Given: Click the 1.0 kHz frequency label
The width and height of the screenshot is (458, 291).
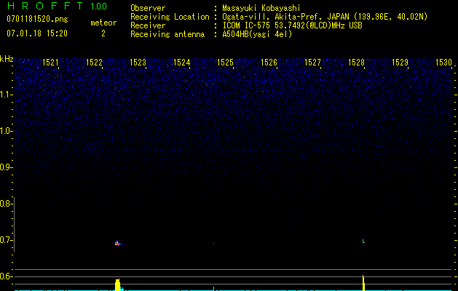Looking at the screenshot, I should pyautogui.click(x=6, y=131).
